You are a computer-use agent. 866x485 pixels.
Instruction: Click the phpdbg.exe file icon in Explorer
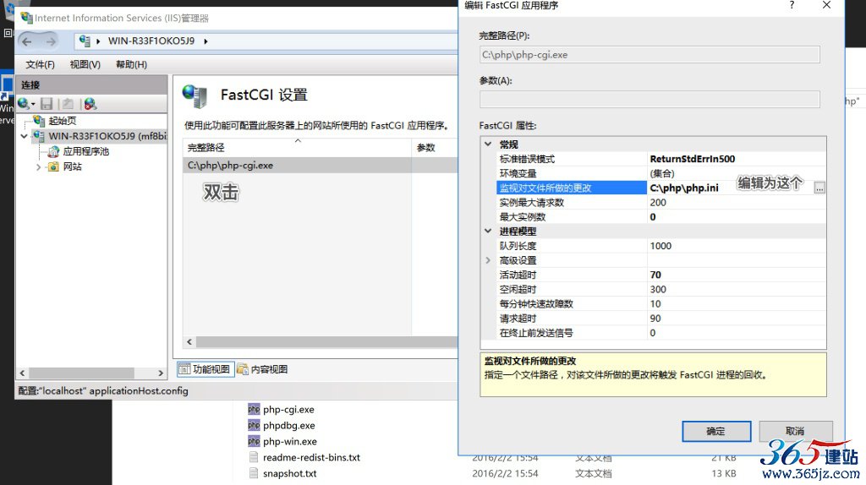click(x=254, y=425)
